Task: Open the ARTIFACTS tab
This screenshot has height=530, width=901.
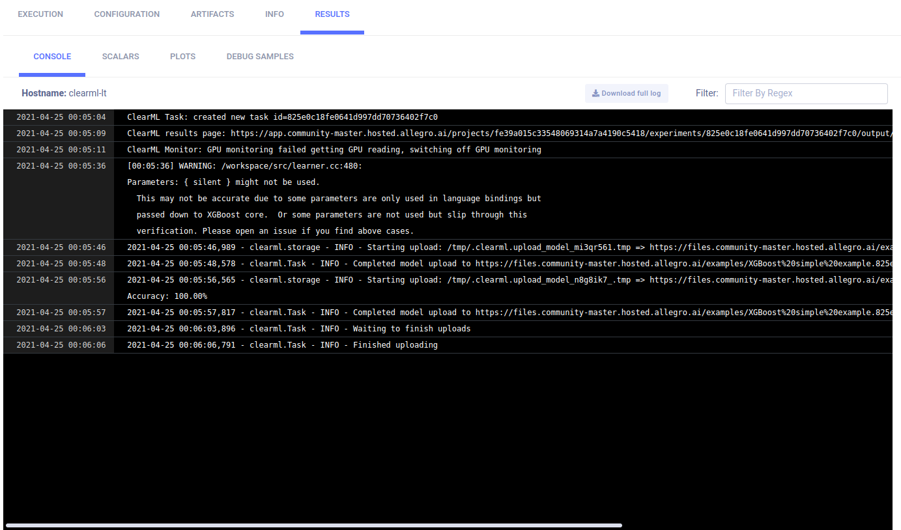Action: (212, 14)
